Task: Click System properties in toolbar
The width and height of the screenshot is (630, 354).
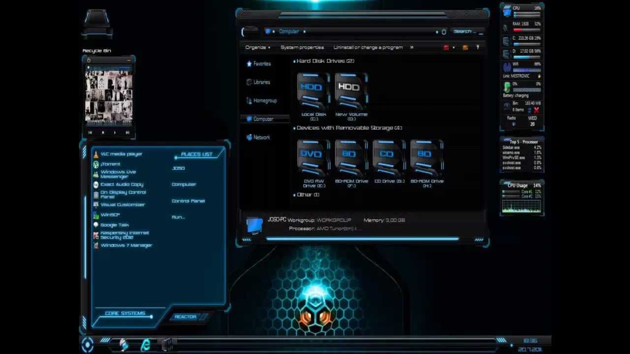Action: coord(302,48)
